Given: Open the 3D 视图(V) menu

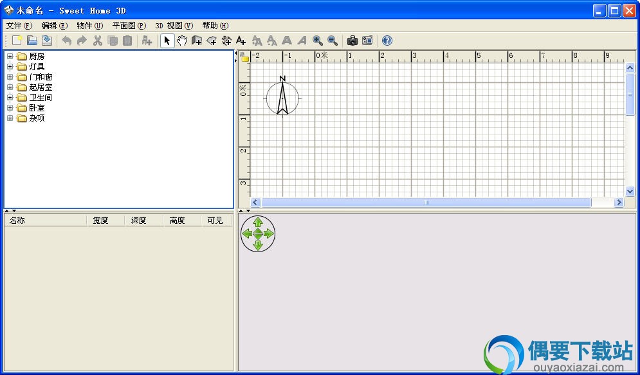Looking at the screenshot, I should 174,26.
